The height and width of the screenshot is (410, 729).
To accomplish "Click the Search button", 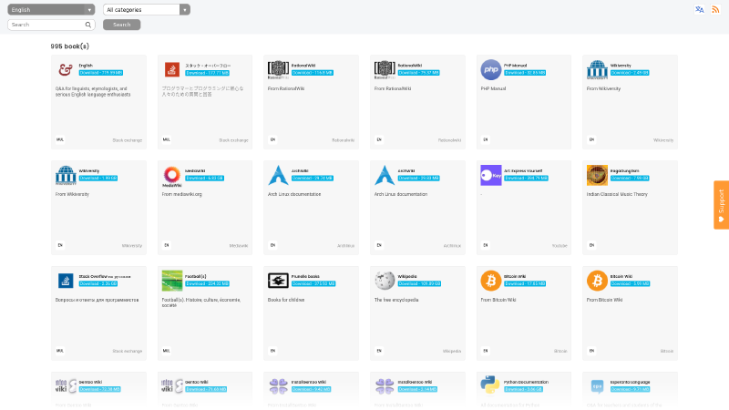I will (121, 25).
